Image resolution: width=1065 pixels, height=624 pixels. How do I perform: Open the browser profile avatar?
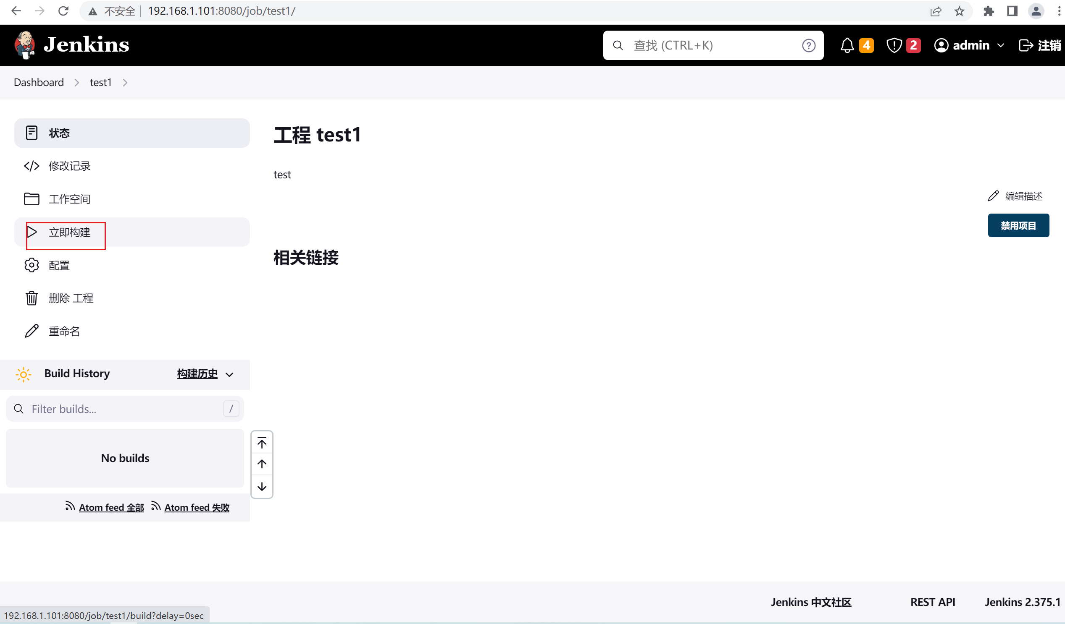click(1036, 11)
